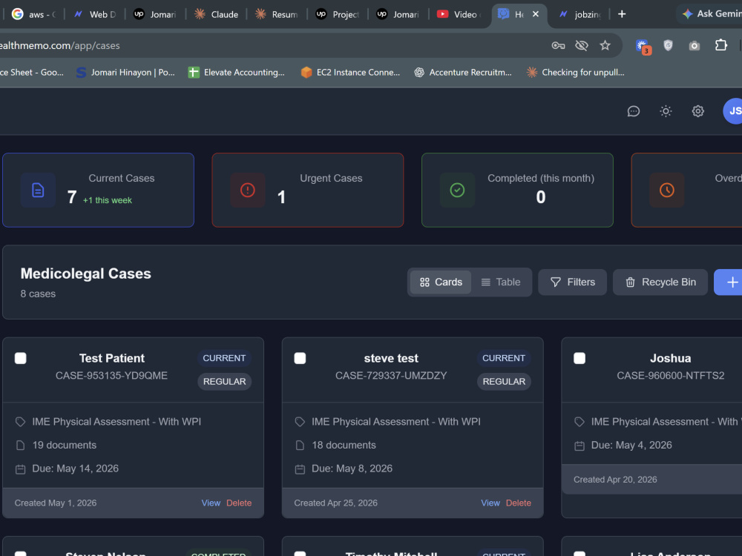Click the shield extension icon
742x556 pixels.
tap(668, 45)
